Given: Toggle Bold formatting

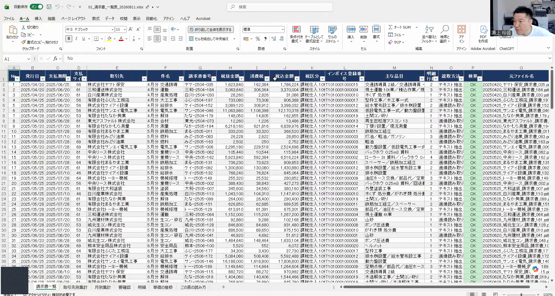Looking at the screenshot, I should 69,38.
